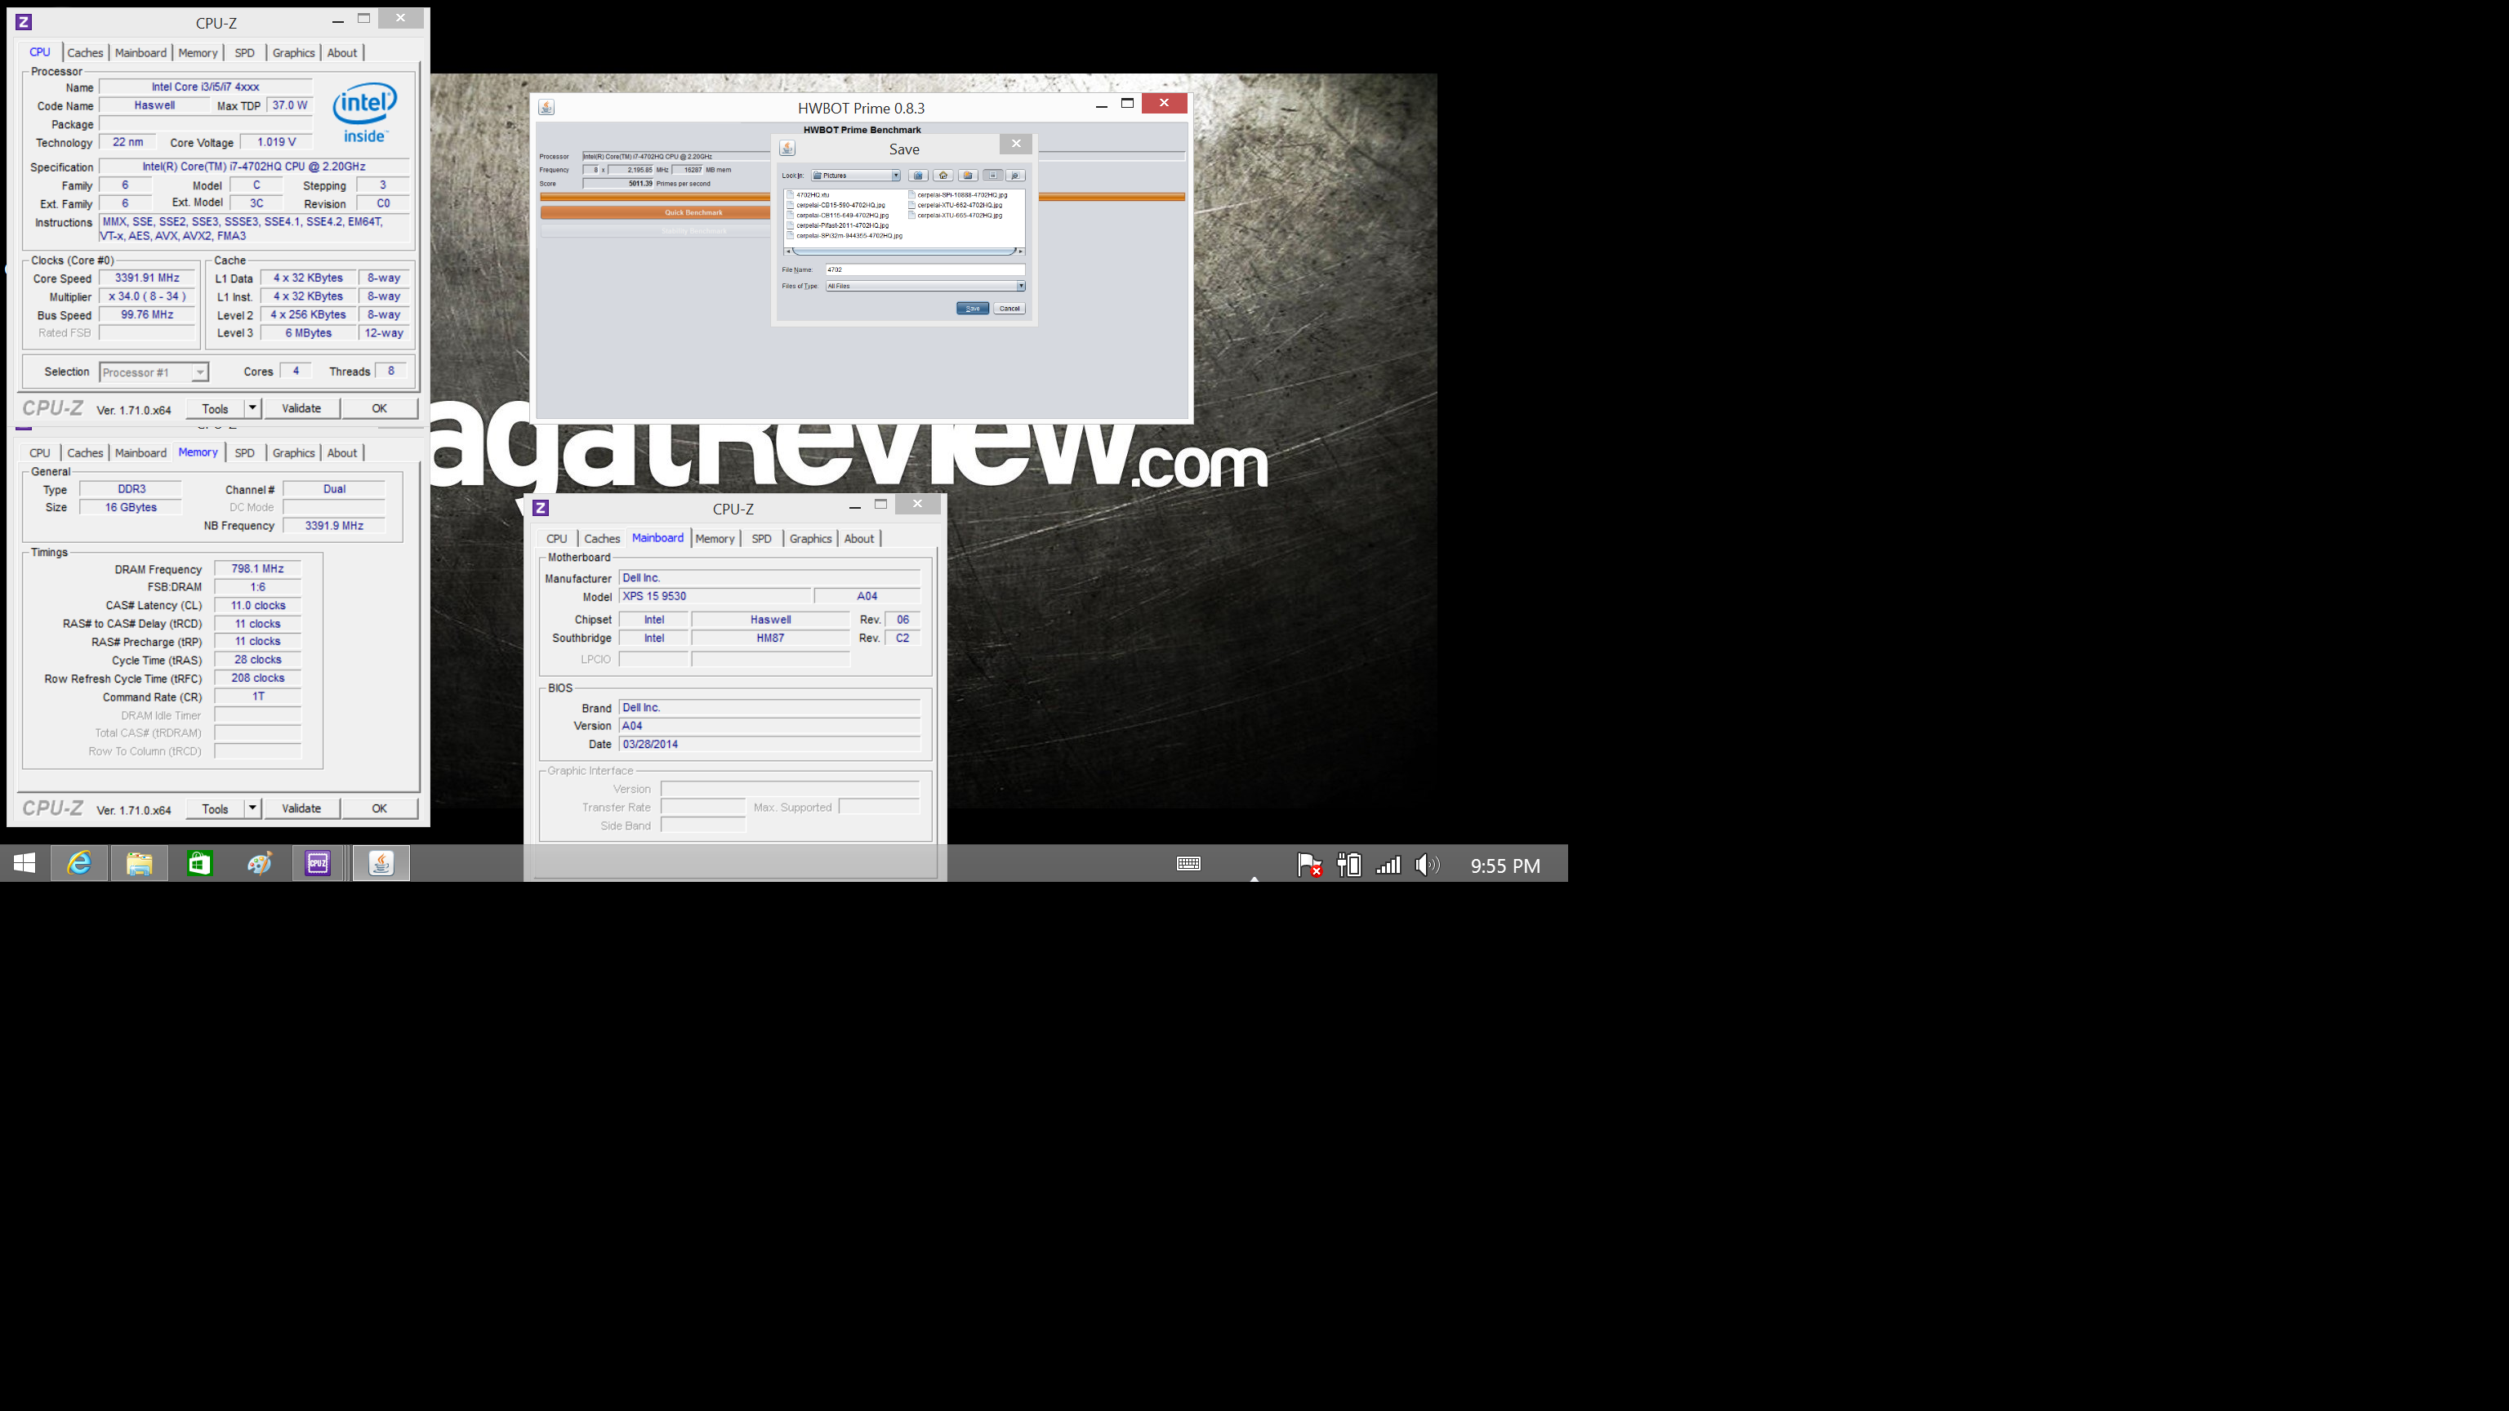Image resolution: width=2509 pixels, height=1411 pixels.
Task: Select file cerpelai-XTU-662-4702HQ.jpg
Action: click(957, 206)
